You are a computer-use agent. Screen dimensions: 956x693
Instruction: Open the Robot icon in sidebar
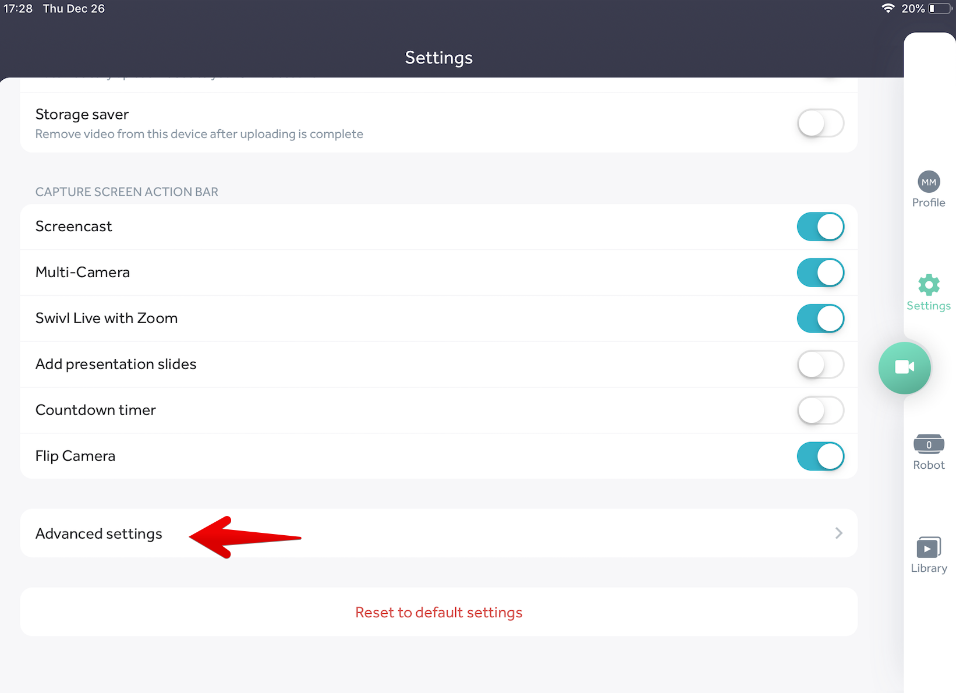pos(929,444)
